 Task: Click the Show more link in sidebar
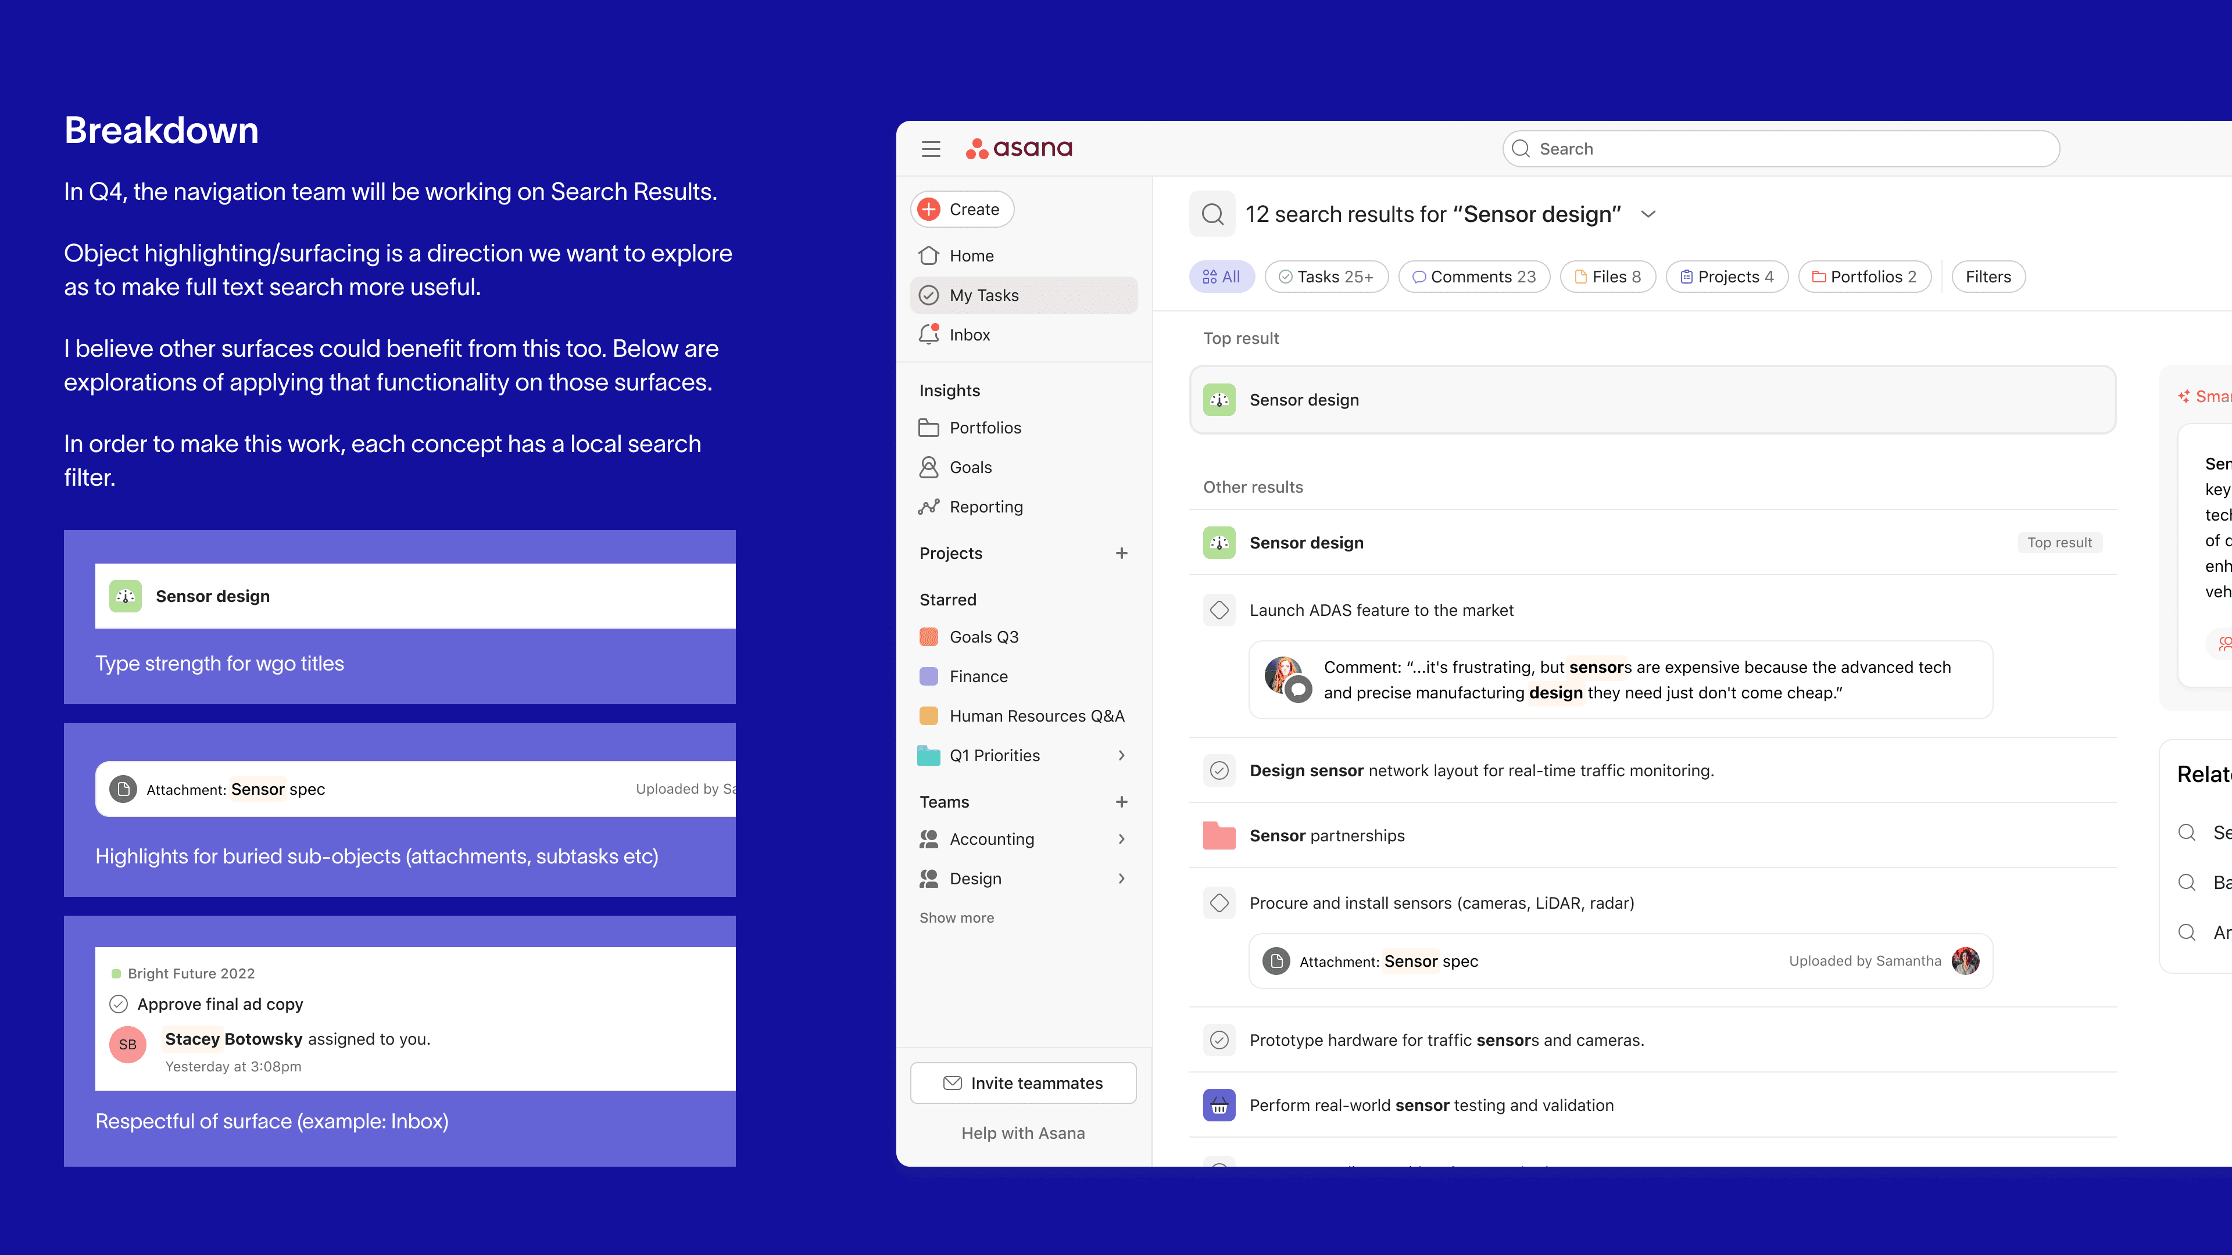tap(957, 917)
